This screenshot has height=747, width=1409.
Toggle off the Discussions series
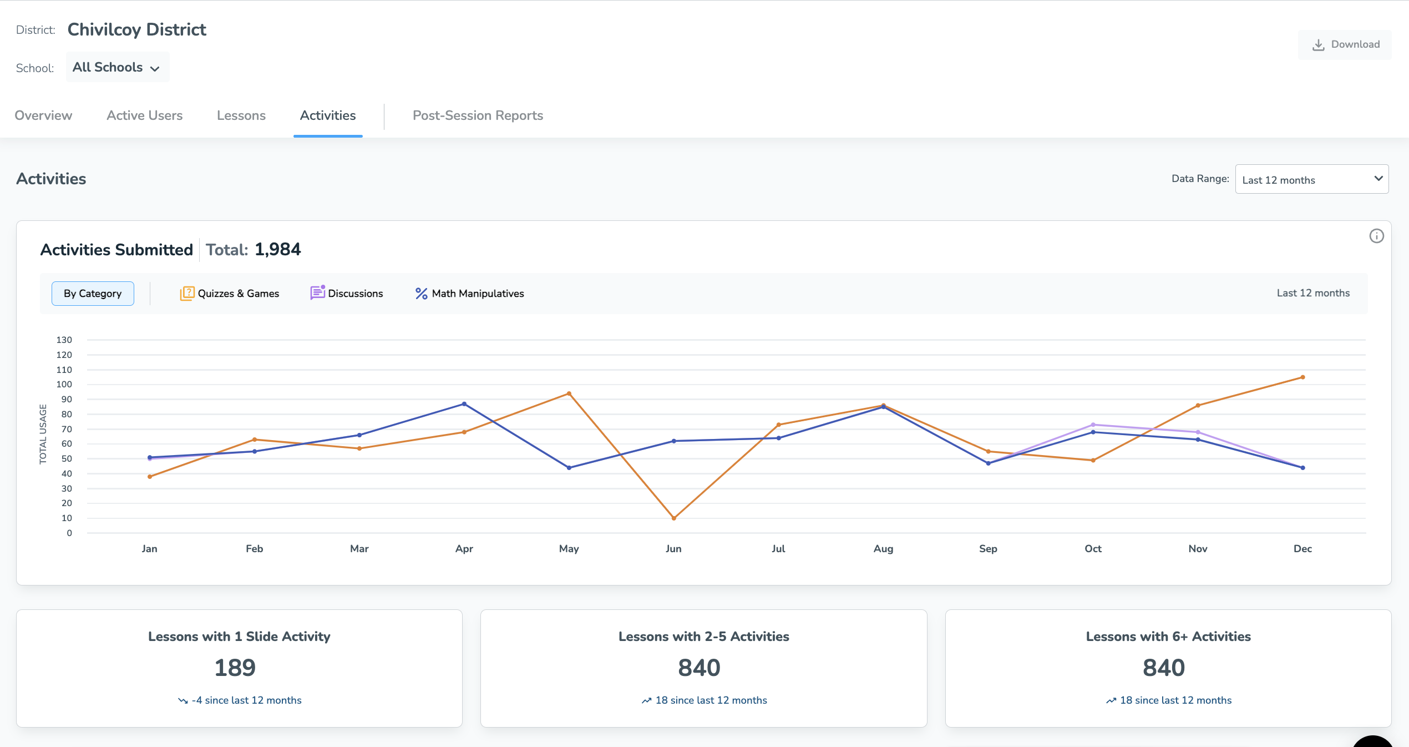coord(347,293)
